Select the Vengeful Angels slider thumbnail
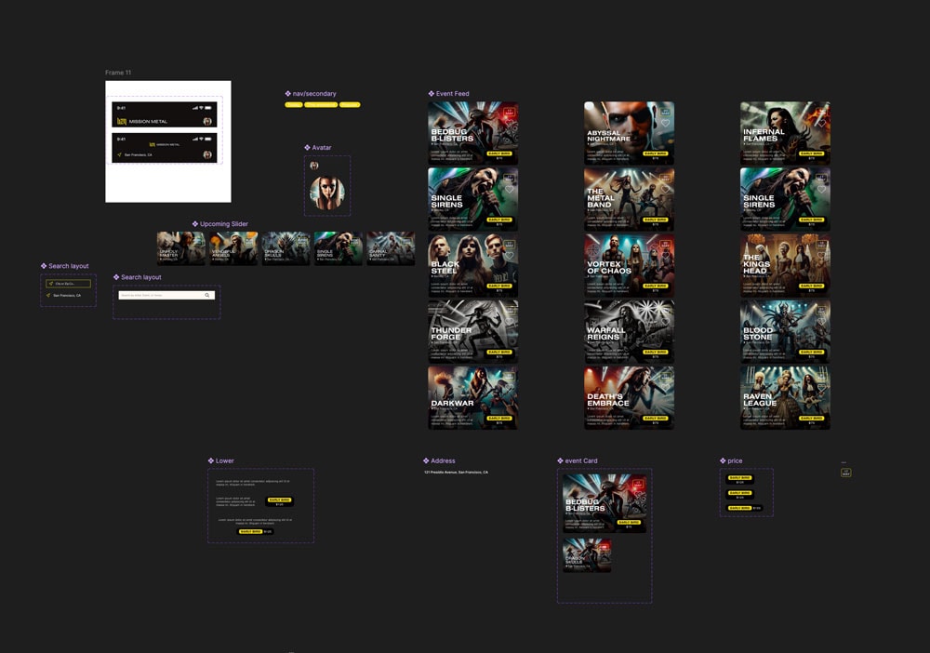The image size is (930, 653). 233,248
